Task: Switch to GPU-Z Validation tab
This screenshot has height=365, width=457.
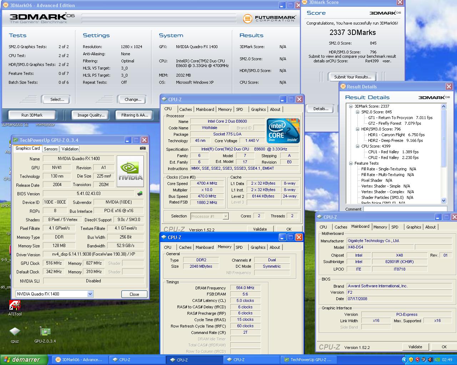Action: tap(70, 149)
